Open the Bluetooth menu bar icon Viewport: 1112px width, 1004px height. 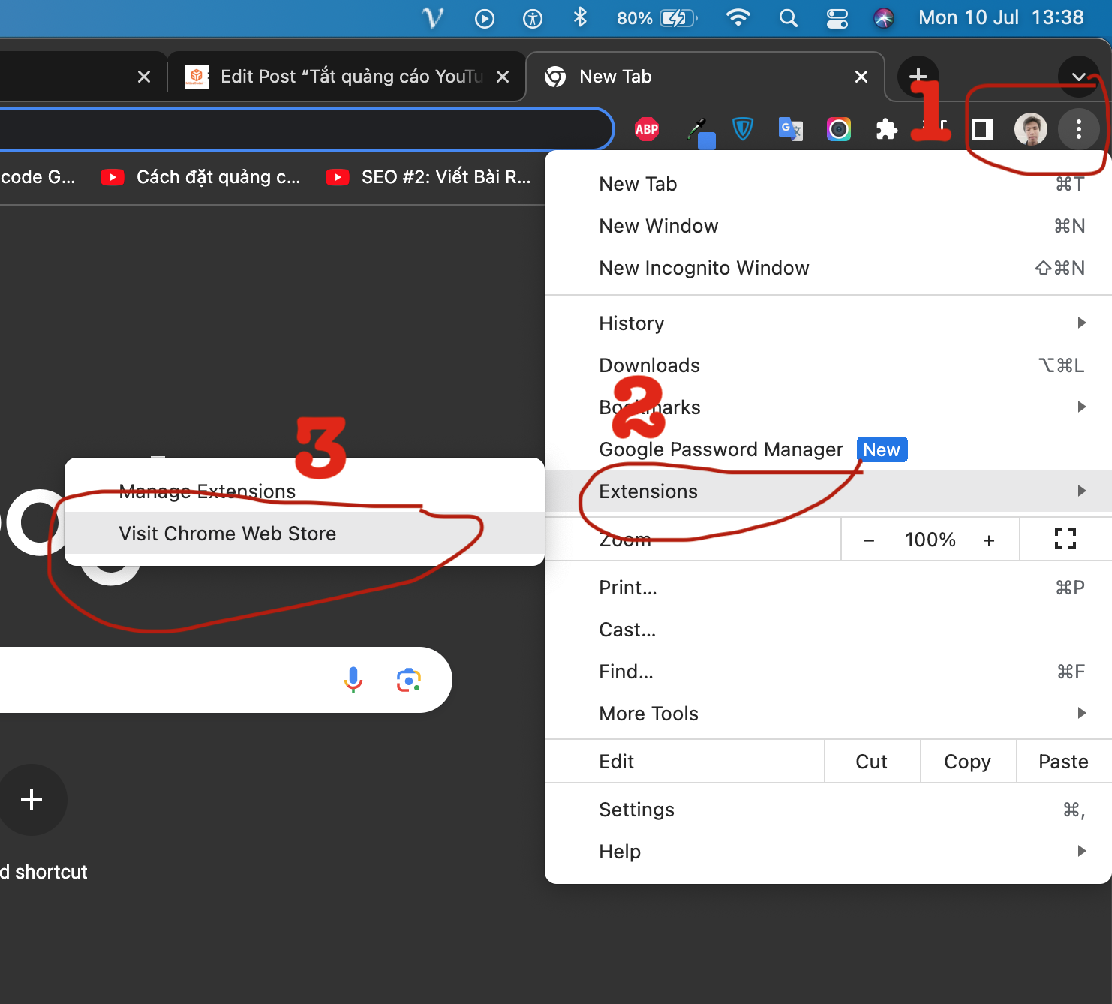[x=580, y=17]
